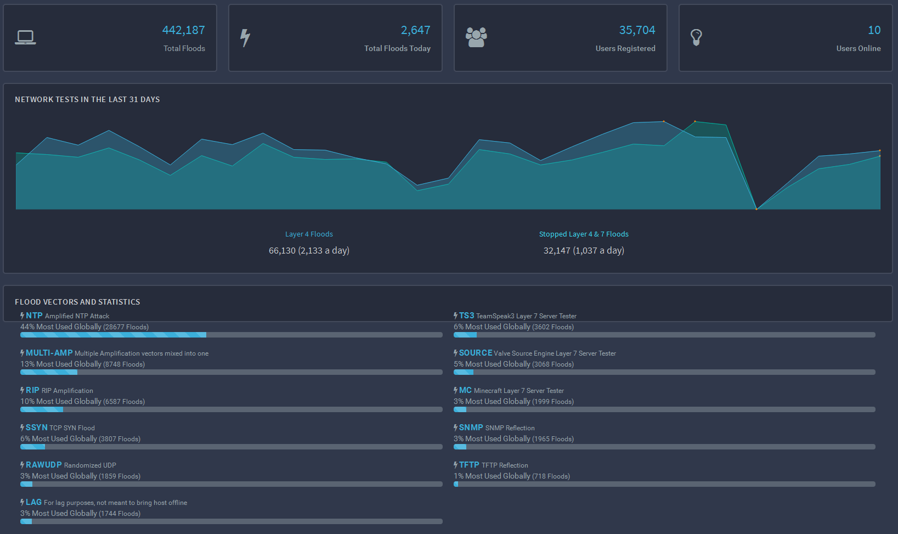Select the Stopped Layer 4 & 7 Floods legend
Viewport: 898px width, 534px height.
[584, 234]
